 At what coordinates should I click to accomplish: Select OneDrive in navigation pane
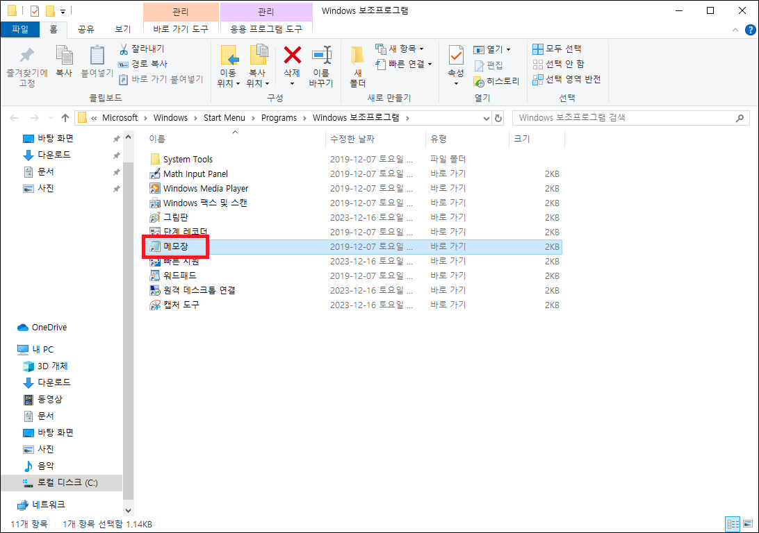[x=42, y=328]
